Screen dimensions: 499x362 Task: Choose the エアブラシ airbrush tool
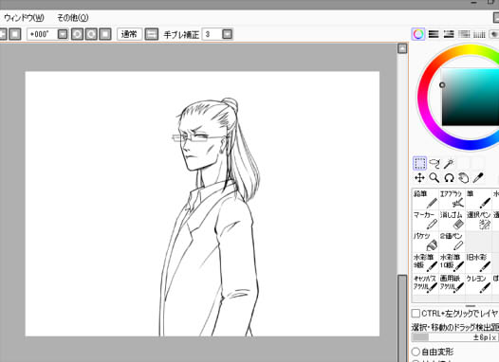(452, 199)
